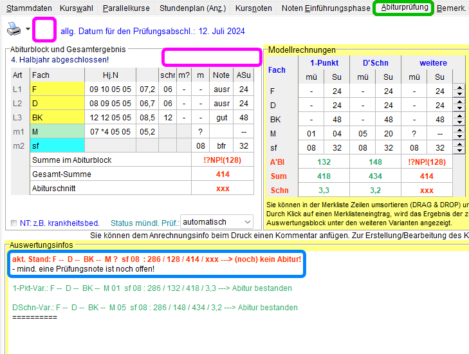Screen dimensions: 469x354
Task: Open the Kurswahl tab
Action: click(77, 8)
